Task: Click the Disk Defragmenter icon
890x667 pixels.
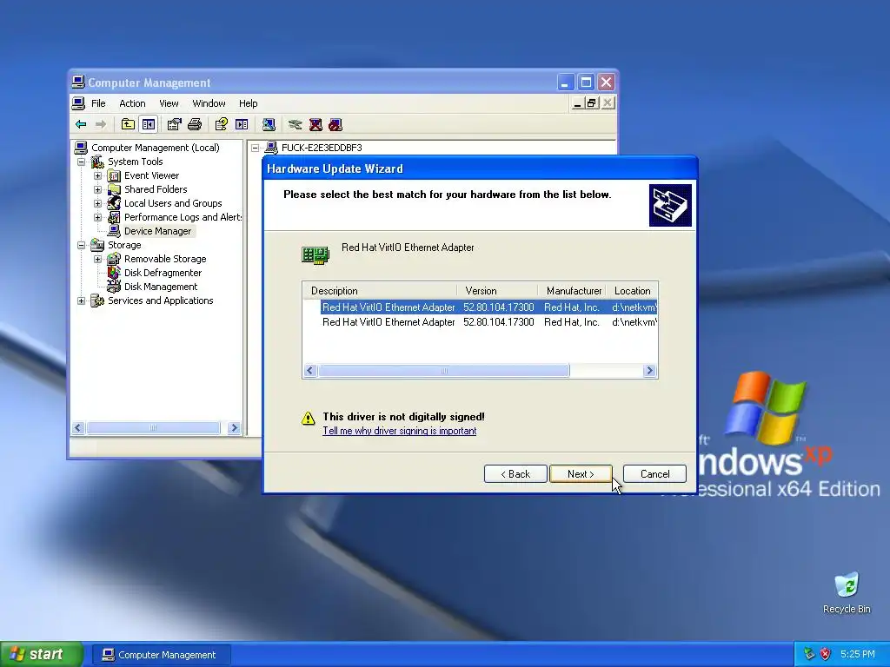Action: point(114,273)
